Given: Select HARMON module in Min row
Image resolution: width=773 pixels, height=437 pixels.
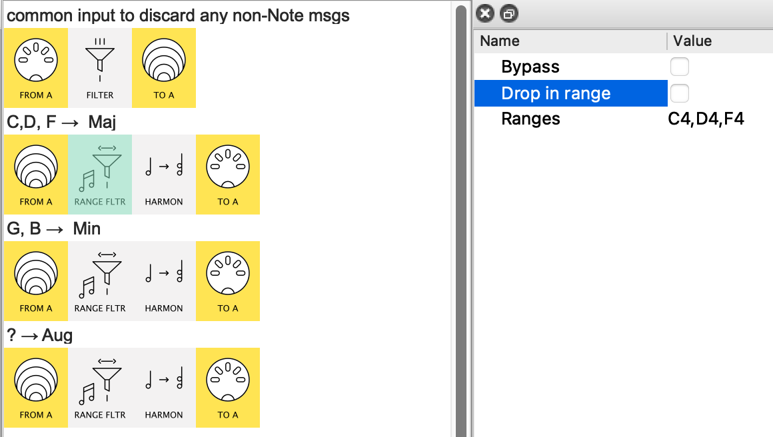Looking at the screenshot, I should click(164, 281).
